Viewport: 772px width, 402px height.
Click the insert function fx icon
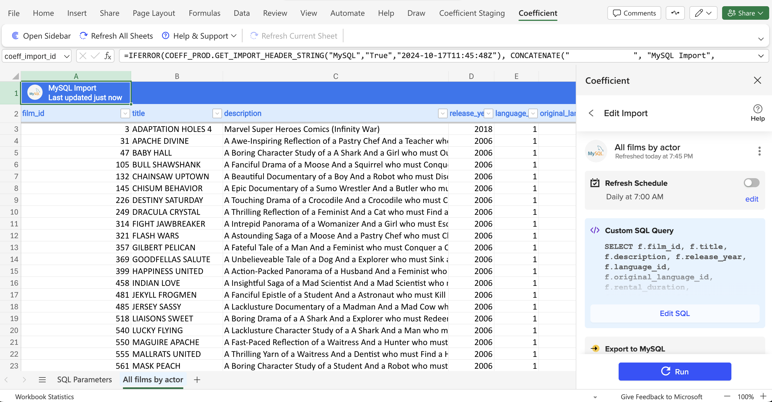108,56
